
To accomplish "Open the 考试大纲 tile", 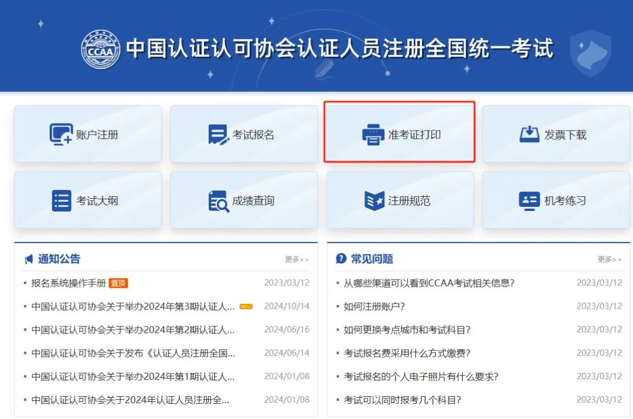I will [88, 200].
